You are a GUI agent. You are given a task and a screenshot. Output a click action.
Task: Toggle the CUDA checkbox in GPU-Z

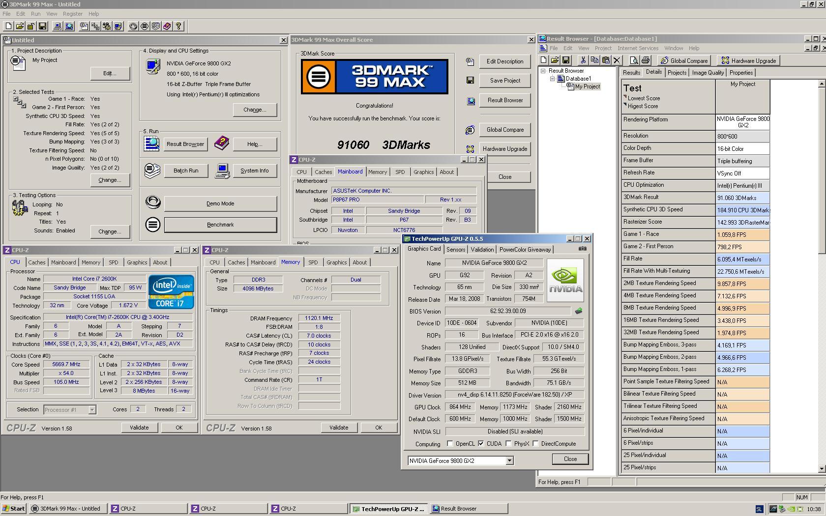point(481,444)
